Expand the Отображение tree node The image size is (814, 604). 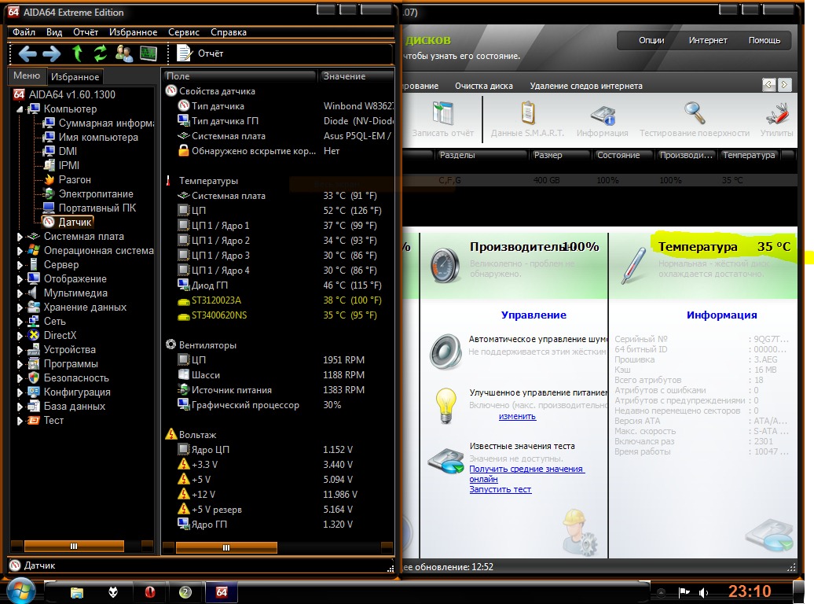20,279
